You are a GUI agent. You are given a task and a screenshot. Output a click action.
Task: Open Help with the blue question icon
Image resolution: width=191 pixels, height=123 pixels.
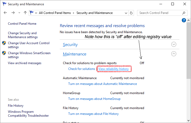tap(184, 20)
